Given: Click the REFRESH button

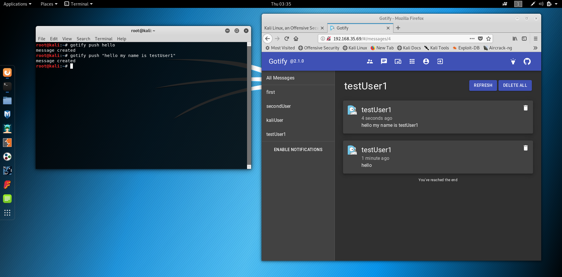Looking at the screenshot, I should [x=483, y=85].
